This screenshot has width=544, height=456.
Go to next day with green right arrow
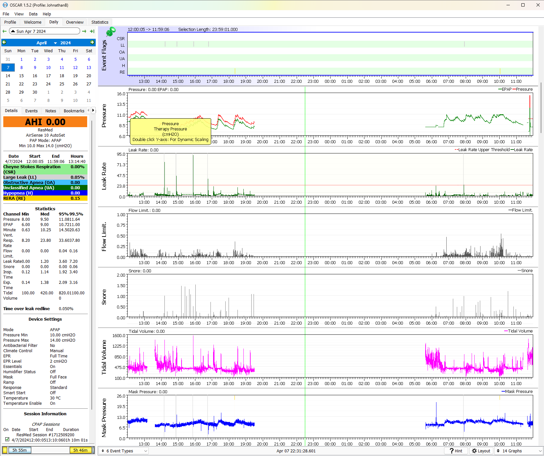(84, 31)
